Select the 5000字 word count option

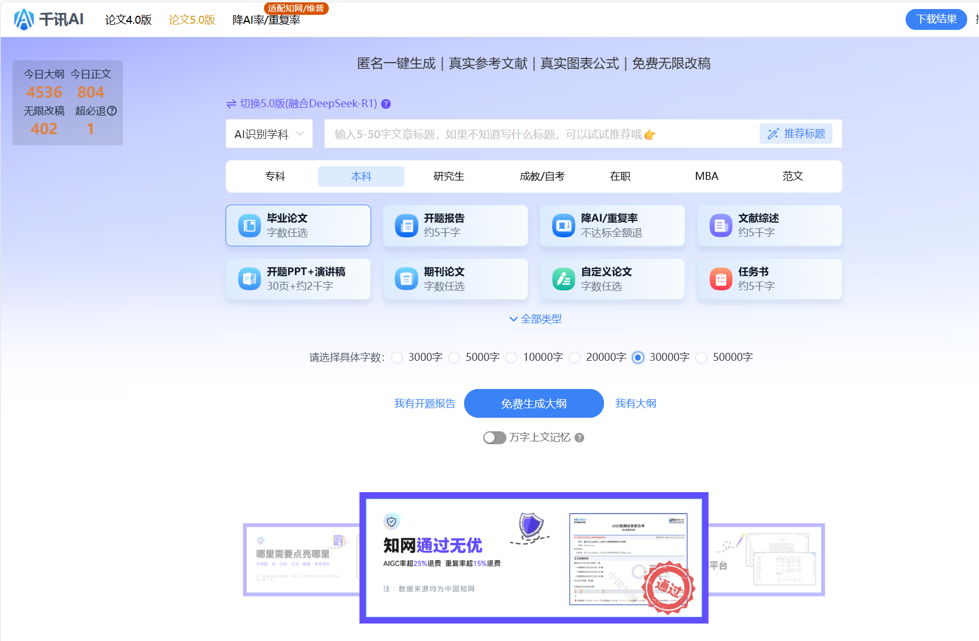point(454,357)
